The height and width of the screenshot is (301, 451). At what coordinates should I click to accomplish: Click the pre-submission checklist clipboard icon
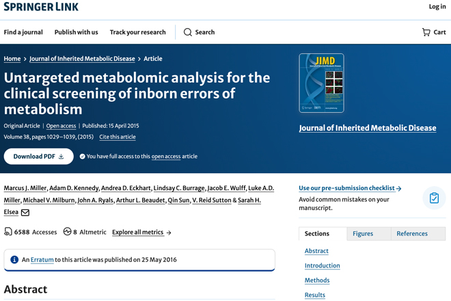click(434, 198)
